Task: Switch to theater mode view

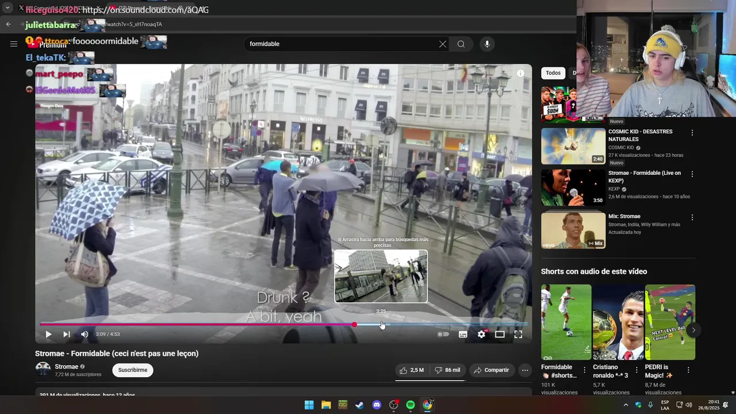Action: [x=500, y=334]
